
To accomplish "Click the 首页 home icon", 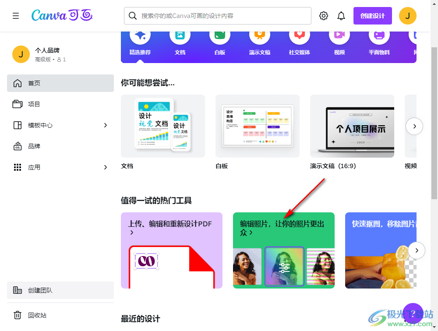I will point(18,83).
